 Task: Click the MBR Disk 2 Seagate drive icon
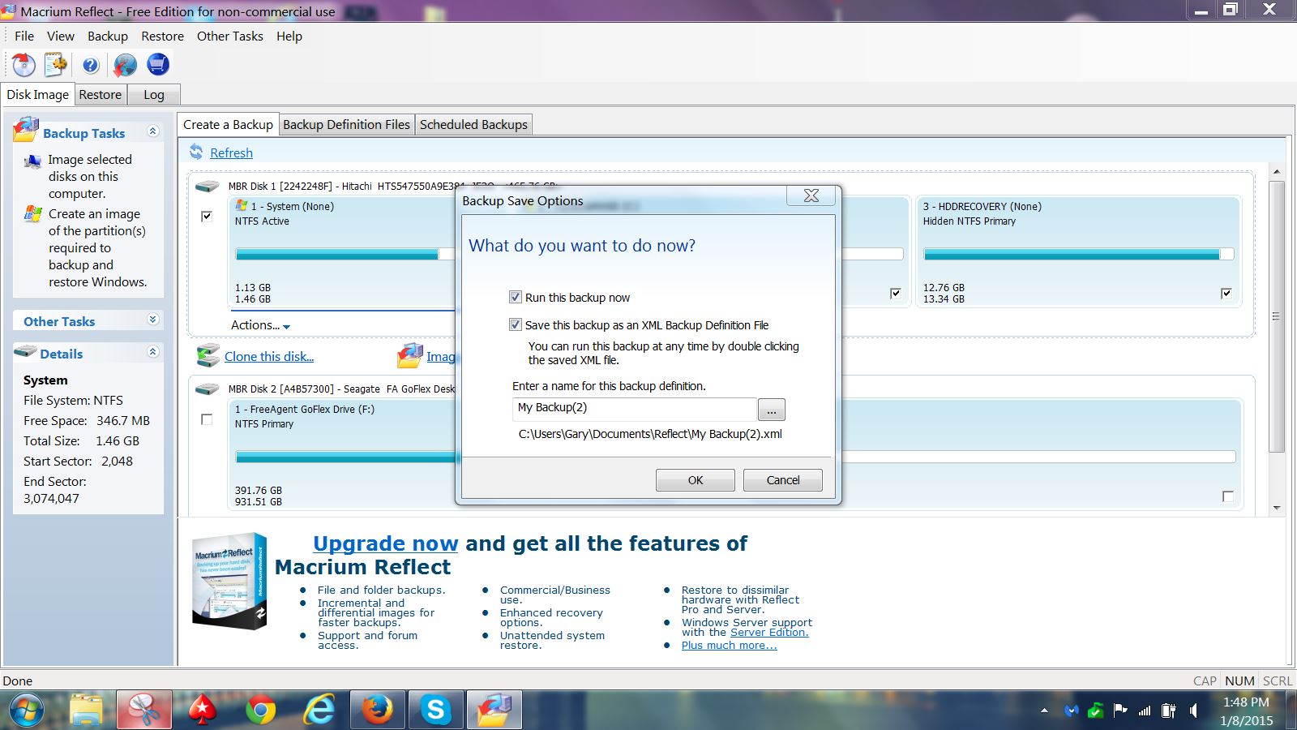coord(208,389)
